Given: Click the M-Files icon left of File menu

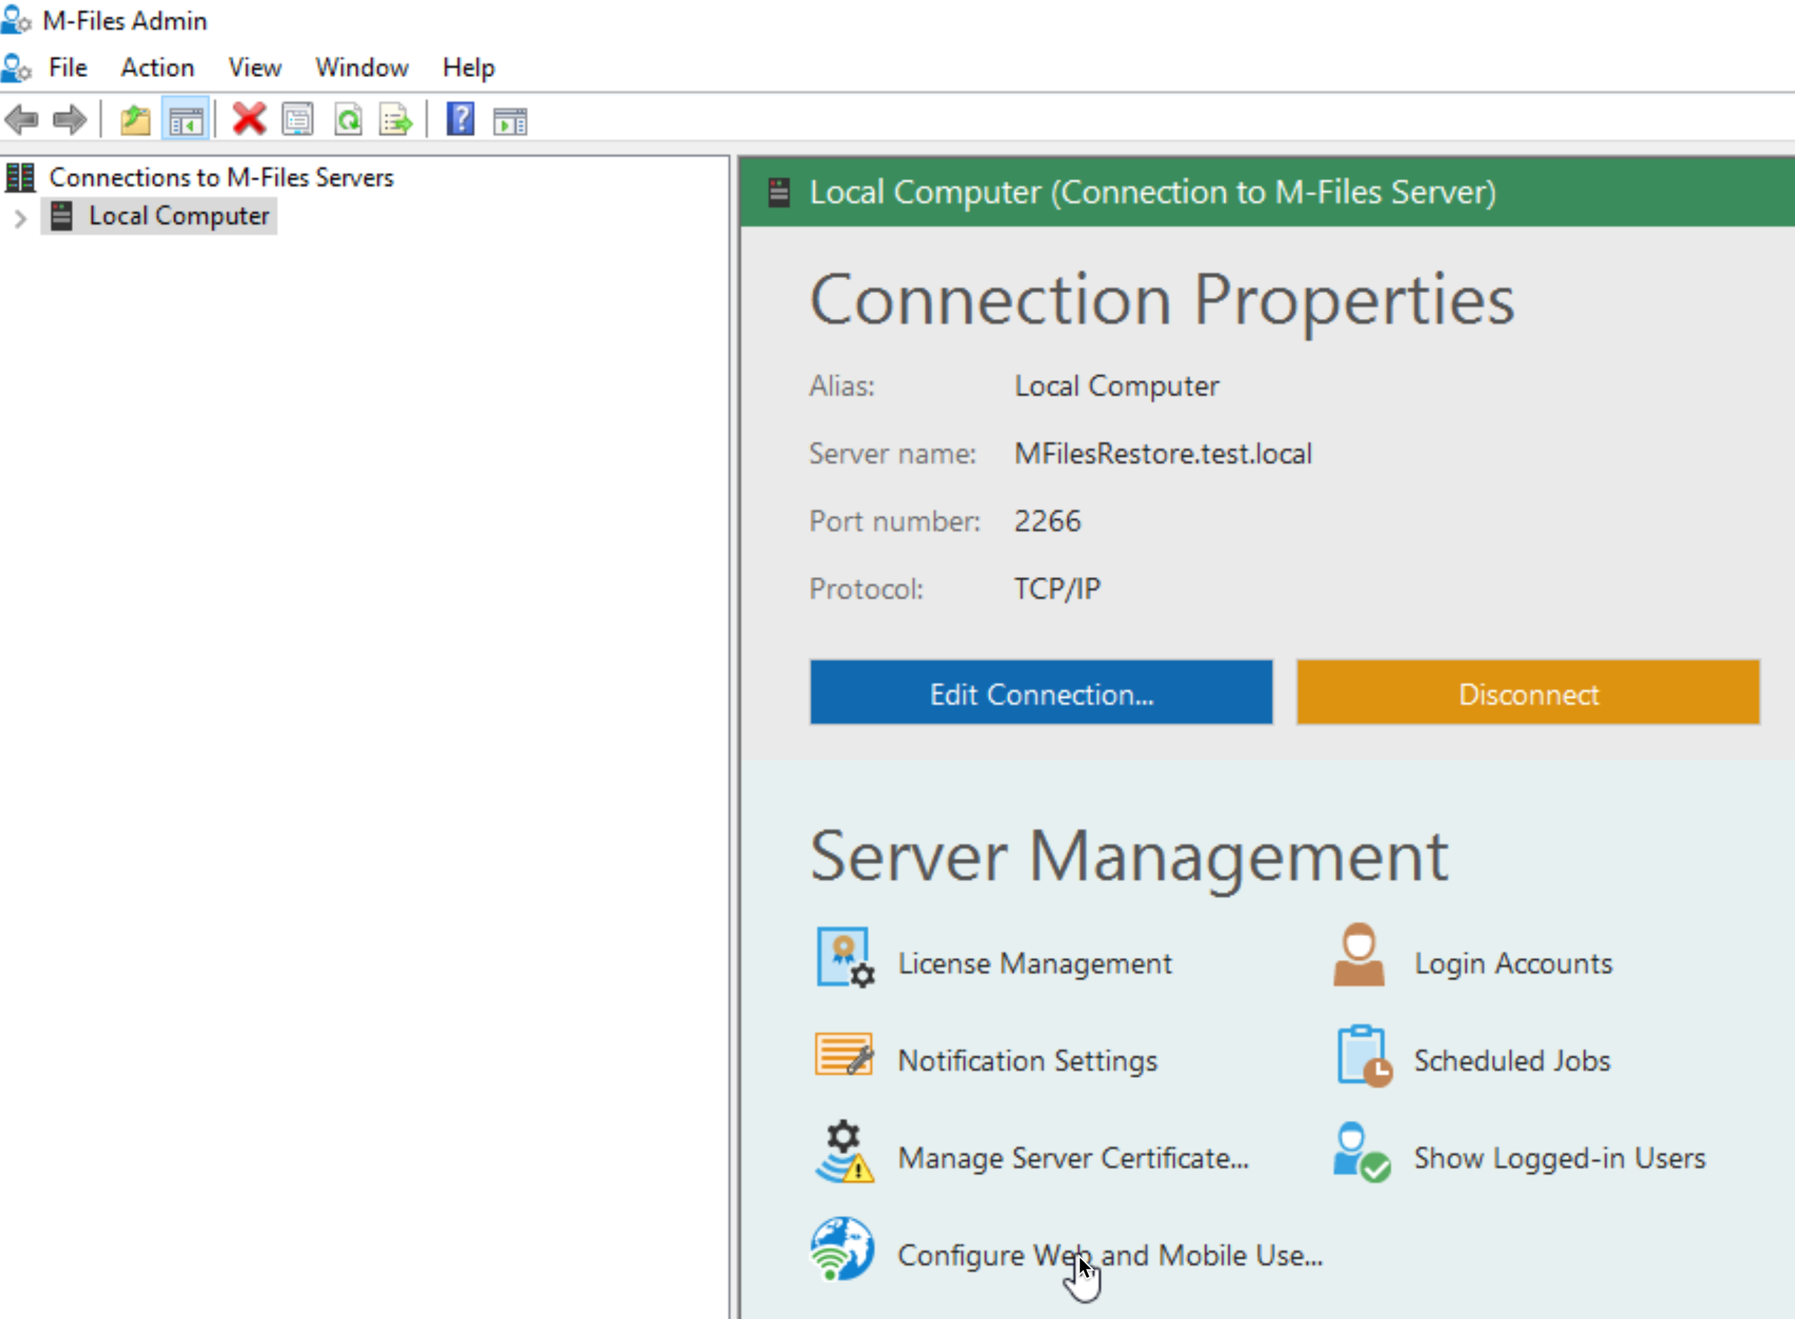Looking at the screenshot, I should (16, 68).
